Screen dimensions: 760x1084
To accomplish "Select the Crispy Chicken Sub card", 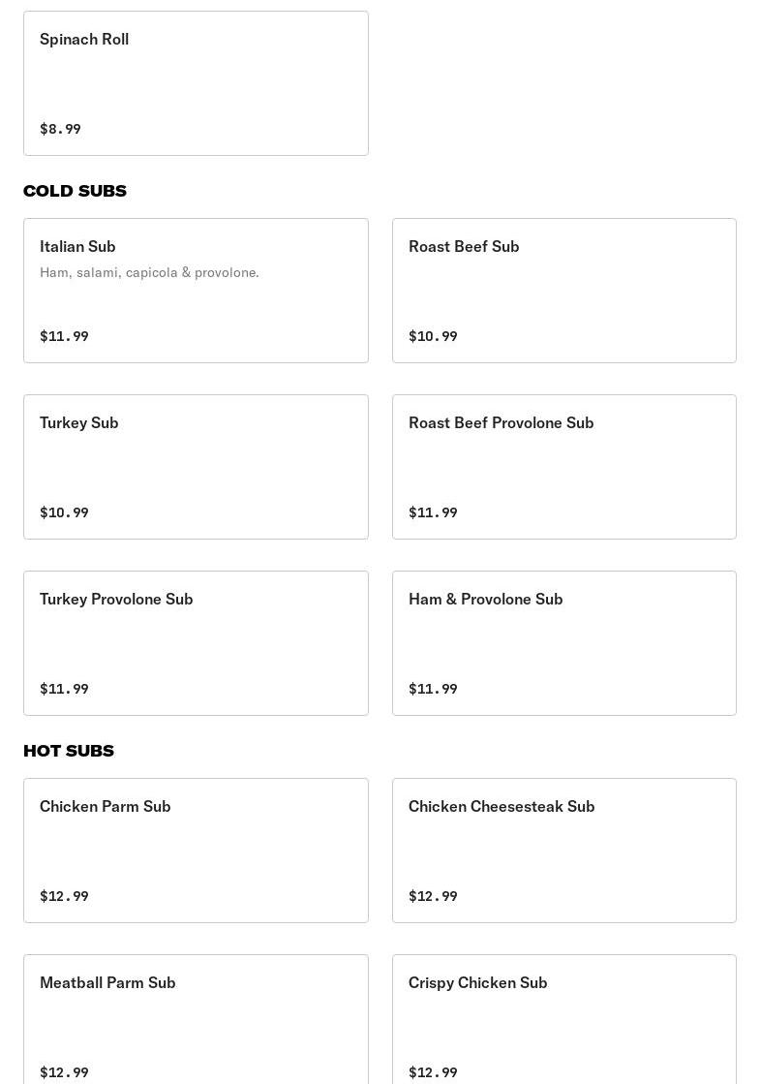I will 563,1019.
